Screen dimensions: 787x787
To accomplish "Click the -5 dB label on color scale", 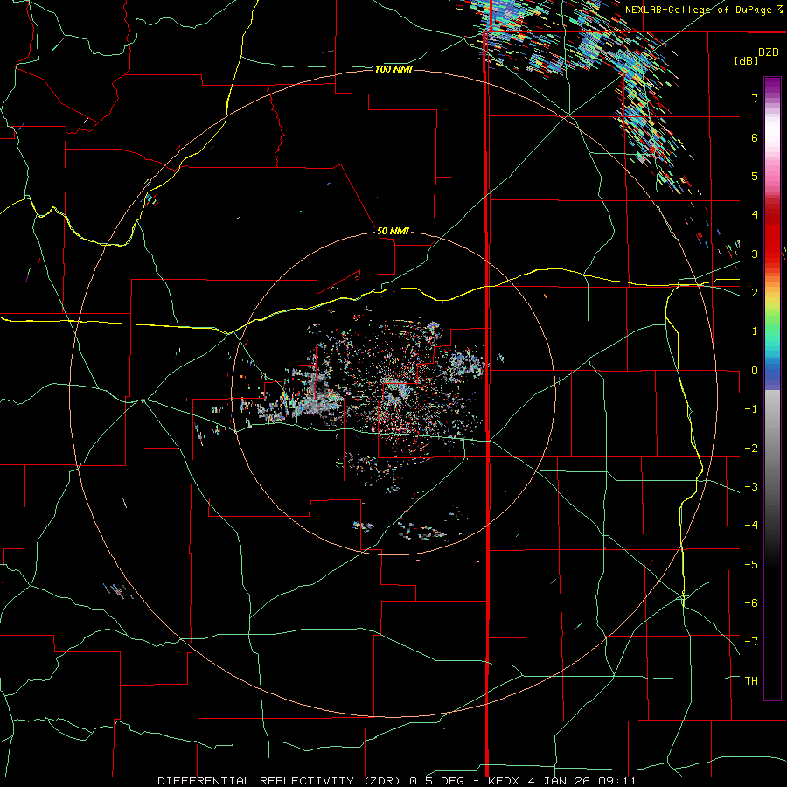I will (x=751, y=565).
